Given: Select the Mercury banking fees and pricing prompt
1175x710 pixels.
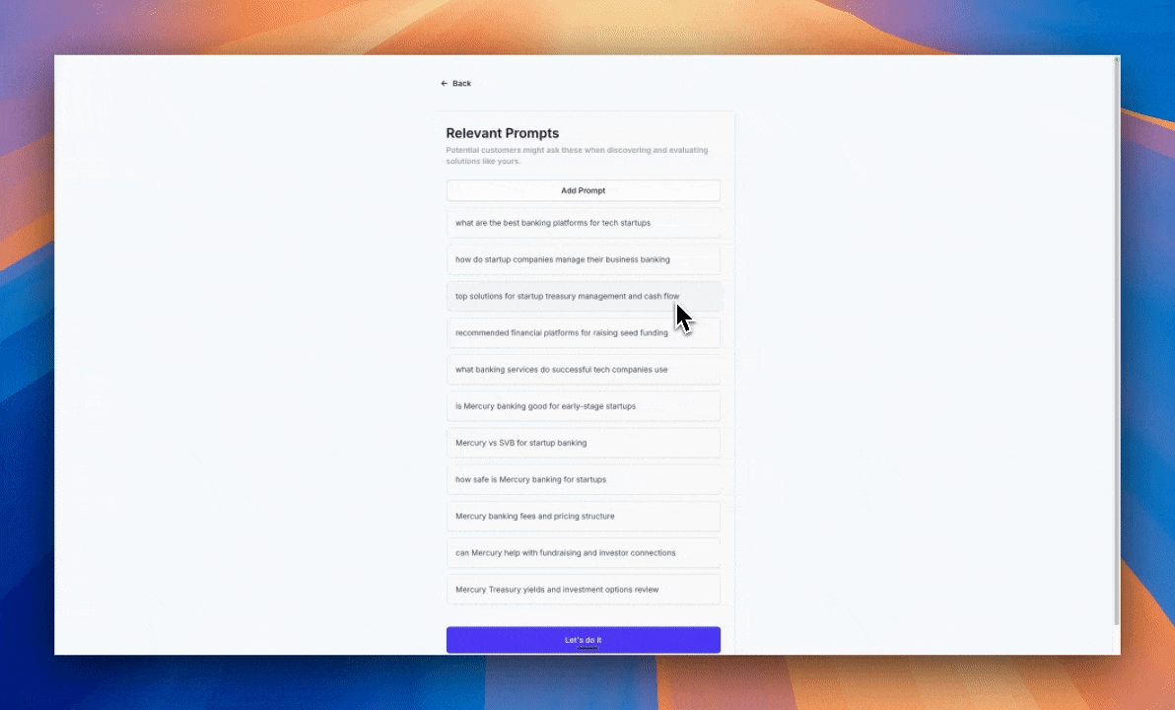Looking at the screenshot, I should click(x=583, y=516).
